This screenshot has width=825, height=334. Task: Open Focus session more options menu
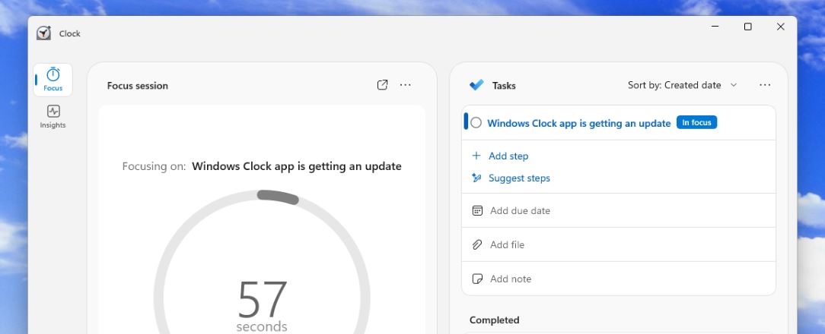pos(405,85)
